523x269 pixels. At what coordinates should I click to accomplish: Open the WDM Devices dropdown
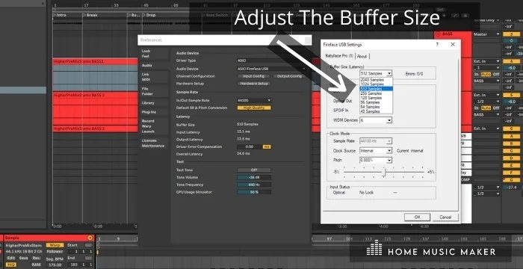click(x=376, y=120)
